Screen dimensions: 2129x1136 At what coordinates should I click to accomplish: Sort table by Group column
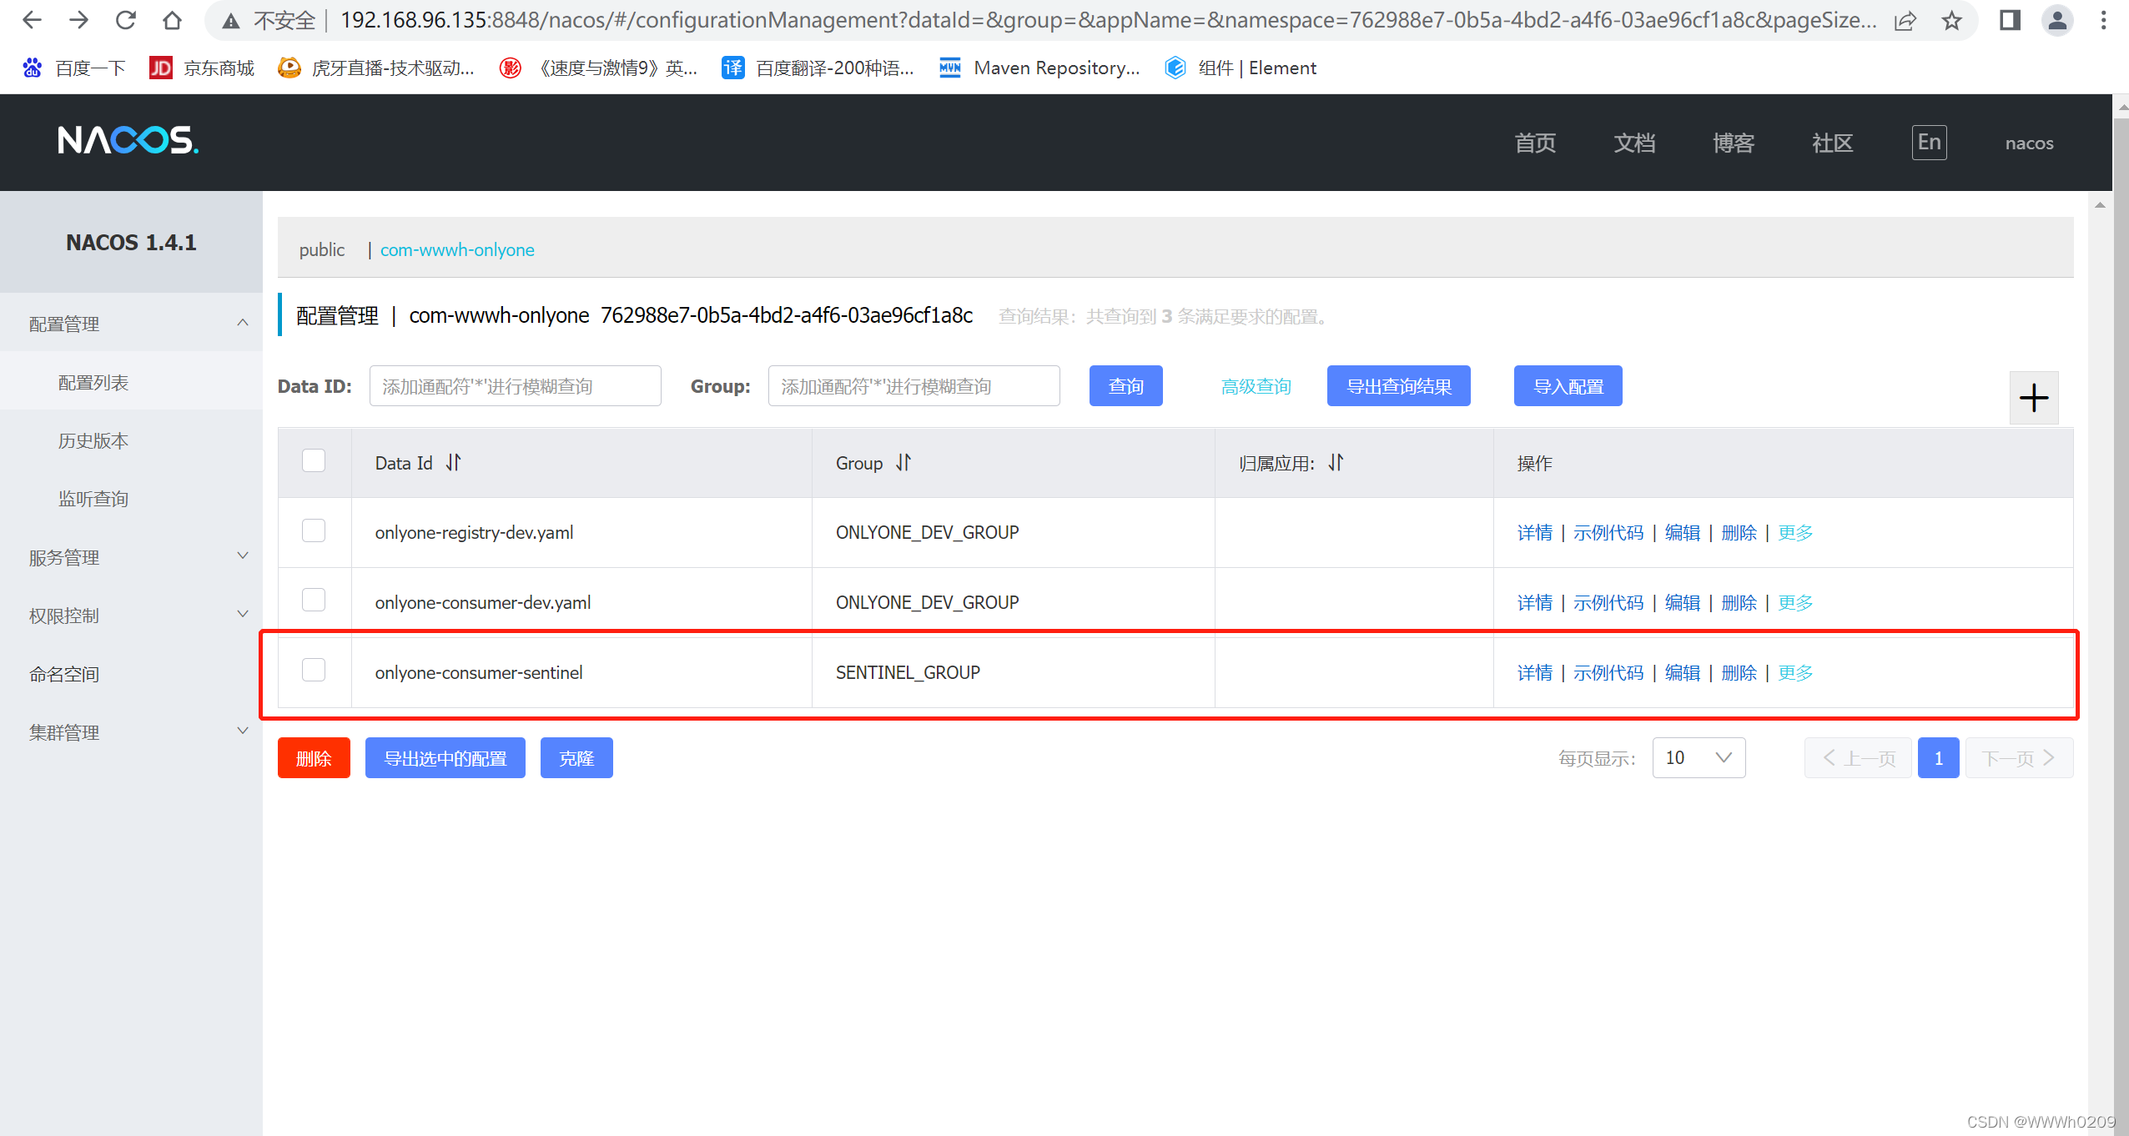coord(903,462)
